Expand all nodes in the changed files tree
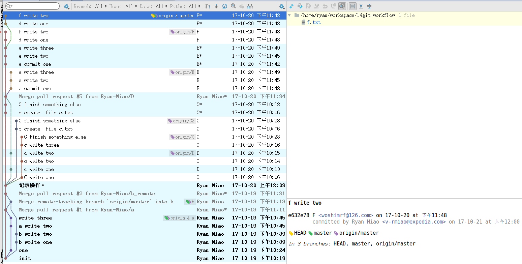The height and width of the screenshot is (264, 522). pyautogui.click(x=361, y=6)
